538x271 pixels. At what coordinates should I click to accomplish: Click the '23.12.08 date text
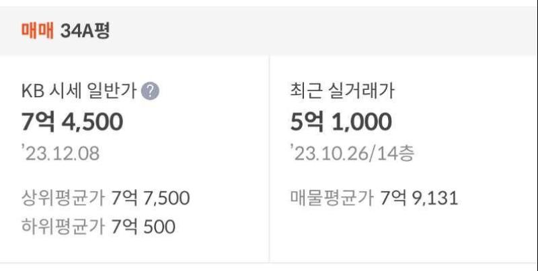pos(61,154)
